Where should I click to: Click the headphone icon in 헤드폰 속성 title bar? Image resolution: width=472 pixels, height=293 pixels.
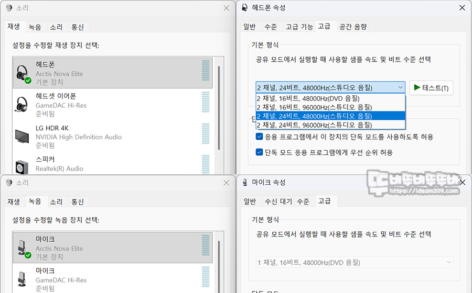pyautogui.click(x=245, y=7)
